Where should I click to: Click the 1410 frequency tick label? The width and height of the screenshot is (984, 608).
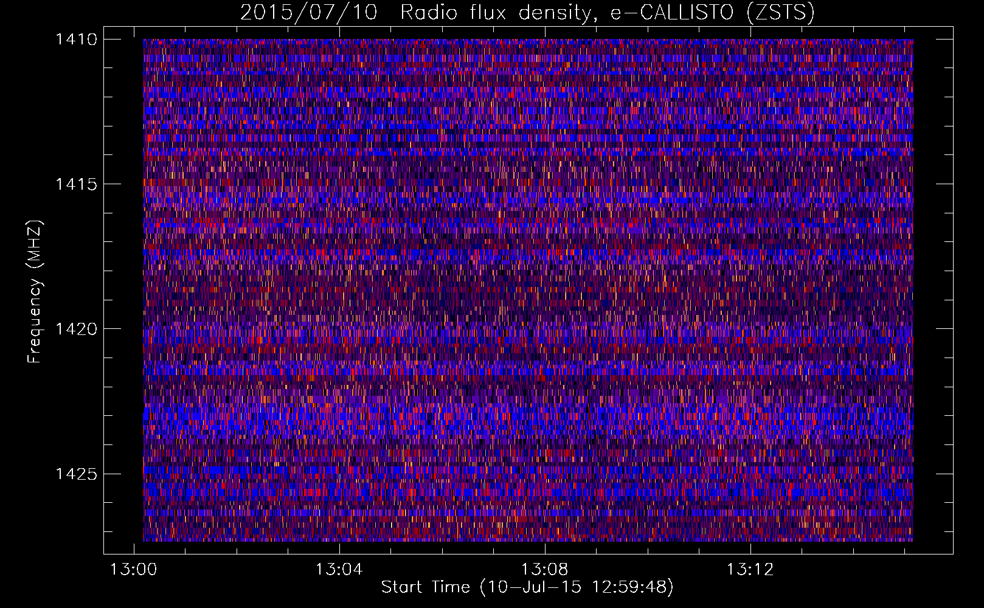click(x=76, y=40)
